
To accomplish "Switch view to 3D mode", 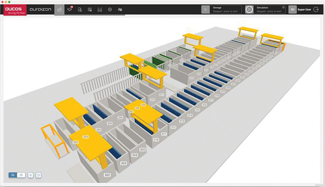I will (13, 175).
